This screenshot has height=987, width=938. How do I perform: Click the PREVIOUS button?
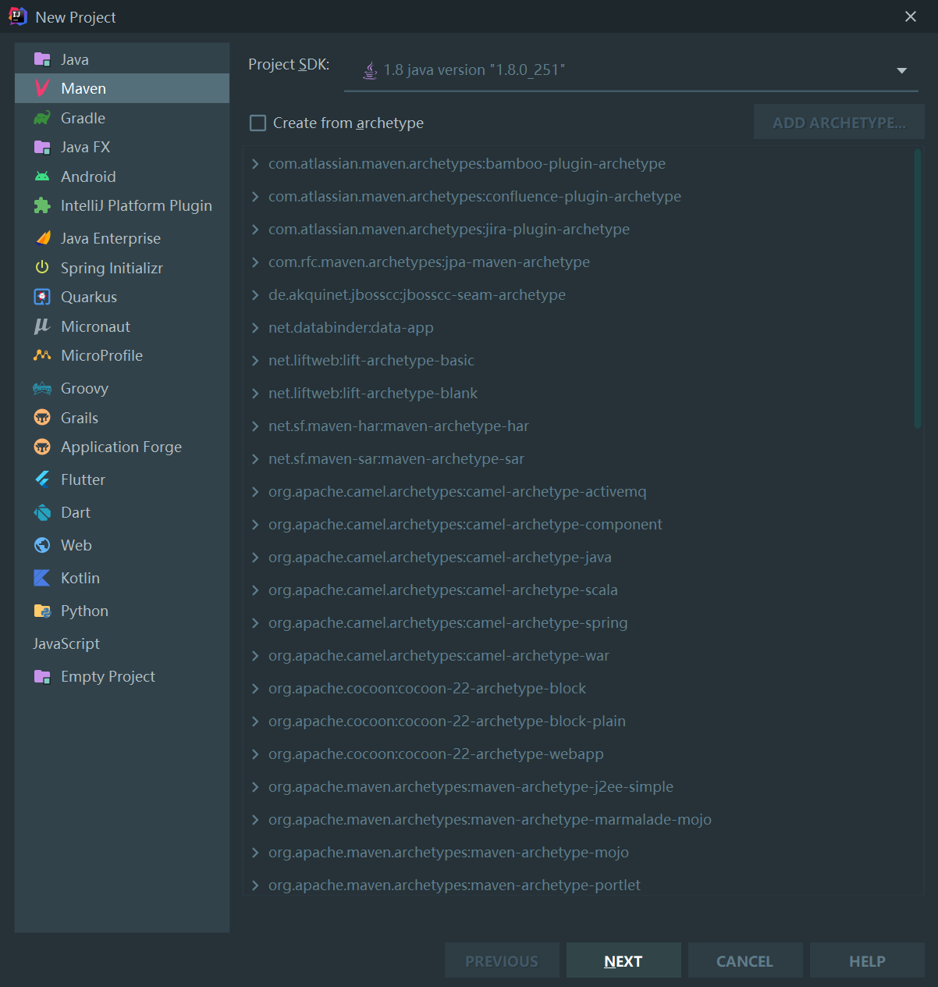pyautogui.click(x=502, y=960)
